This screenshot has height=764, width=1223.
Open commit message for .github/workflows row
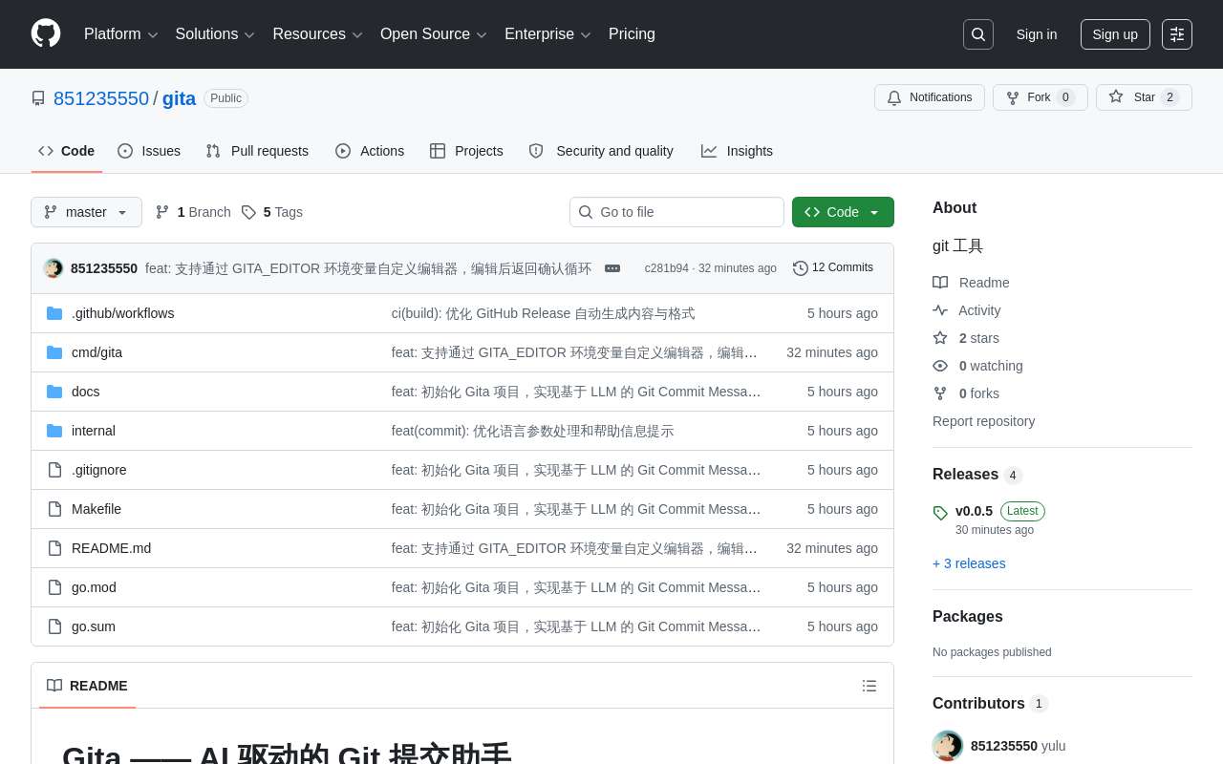click(x=543, y=313)
